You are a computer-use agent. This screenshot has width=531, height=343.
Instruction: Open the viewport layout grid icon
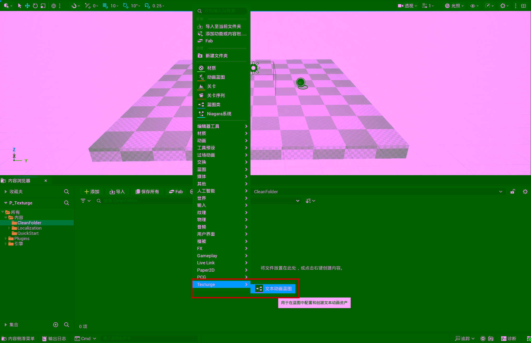(x=523, y=6)
